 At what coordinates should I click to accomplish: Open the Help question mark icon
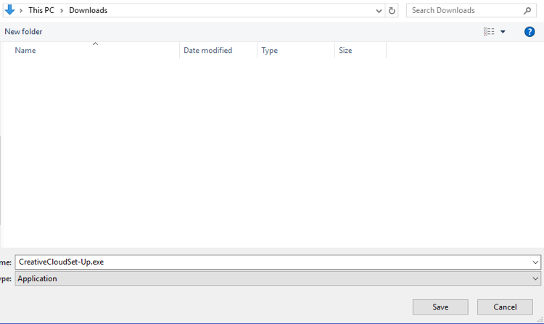(x=529, y=32)
